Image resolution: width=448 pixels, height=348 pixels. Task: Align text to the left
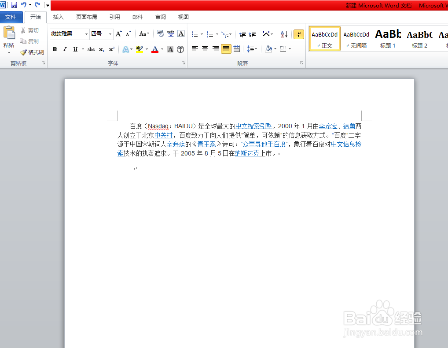coord(195,49)
